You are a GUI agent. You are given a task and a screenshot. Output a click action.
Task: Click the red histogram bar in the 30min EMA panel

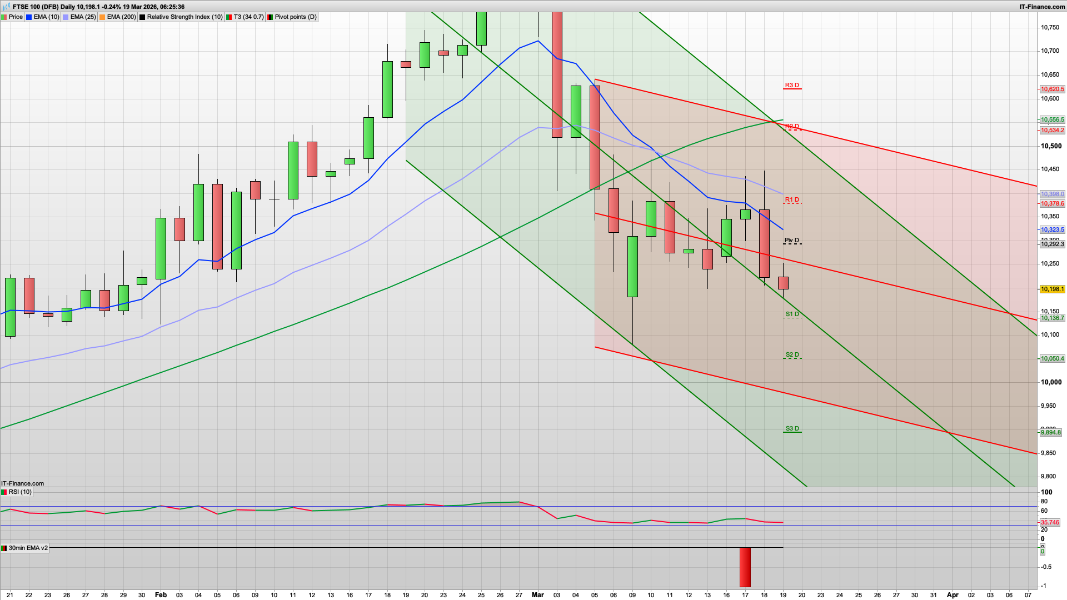point(745,567)
